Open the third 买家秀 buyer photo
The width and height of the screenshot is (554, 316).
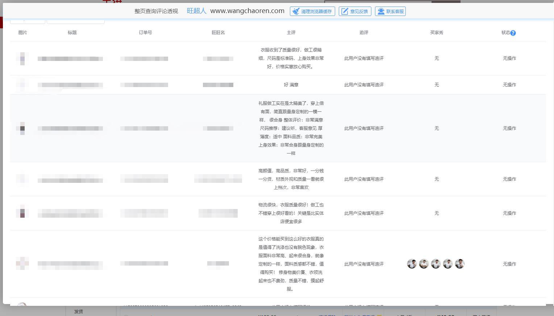click(x=436, y=264)
